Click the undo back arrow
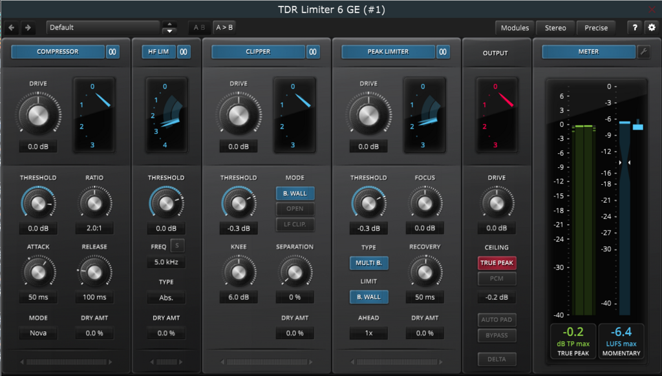 point(12,28)
